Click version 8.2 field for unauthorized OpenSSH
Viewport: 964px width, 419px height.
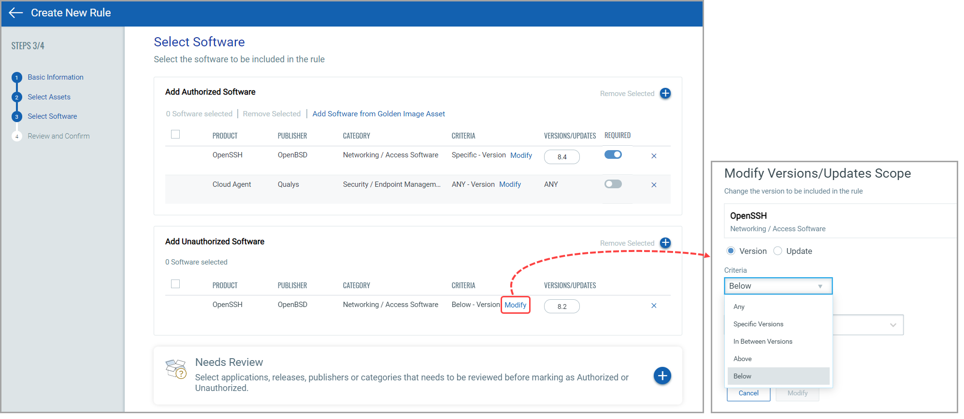(562, 307)
